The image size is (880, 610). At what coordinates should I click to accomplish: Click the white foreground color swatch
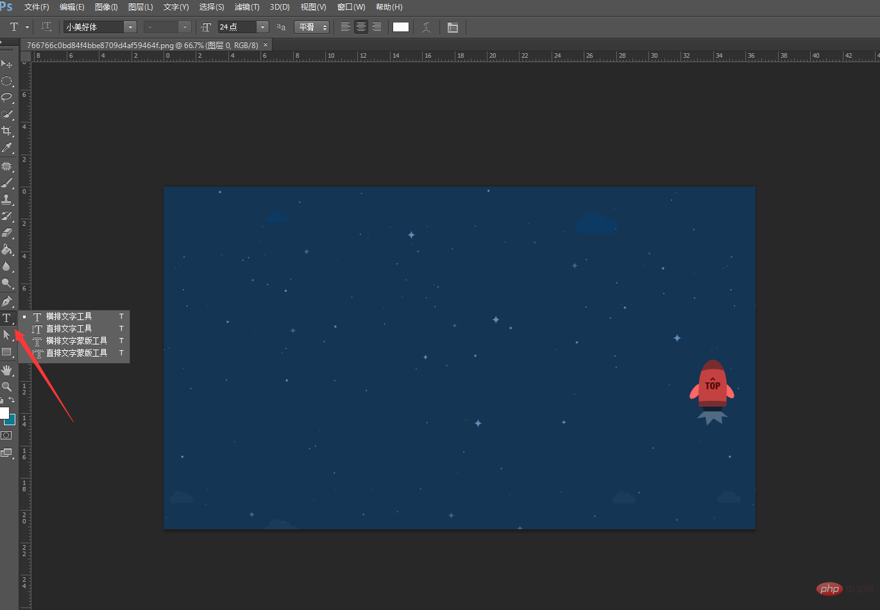(x=3, y=412)
